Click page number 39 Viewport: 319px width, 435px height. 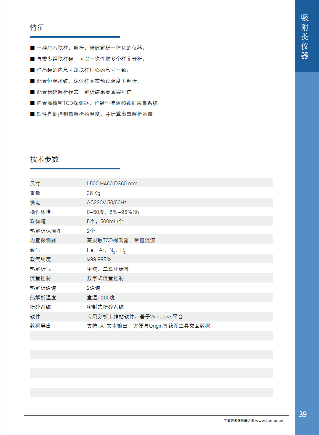click(303, 414)
